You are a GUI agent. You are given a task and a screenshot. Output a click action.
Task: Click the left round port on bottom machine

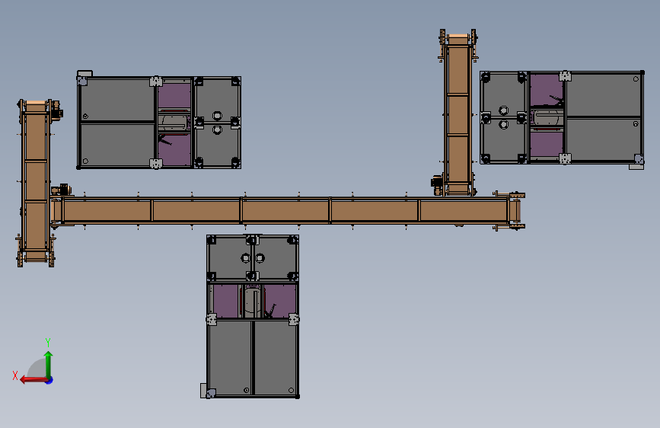pos(246,258)
